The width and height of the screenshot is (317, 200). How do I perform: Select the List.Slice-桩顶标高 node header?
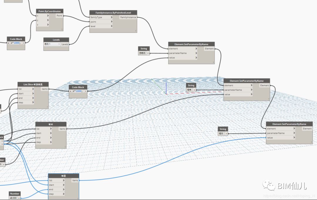[33, 84]
